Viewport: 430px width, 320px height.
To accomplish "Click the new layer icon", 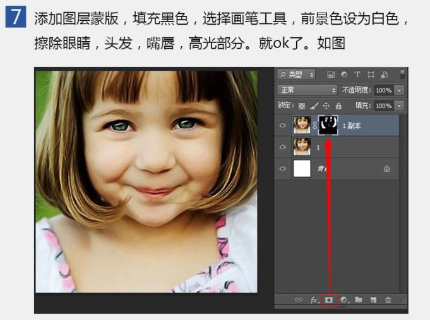I will click(373, 300).
